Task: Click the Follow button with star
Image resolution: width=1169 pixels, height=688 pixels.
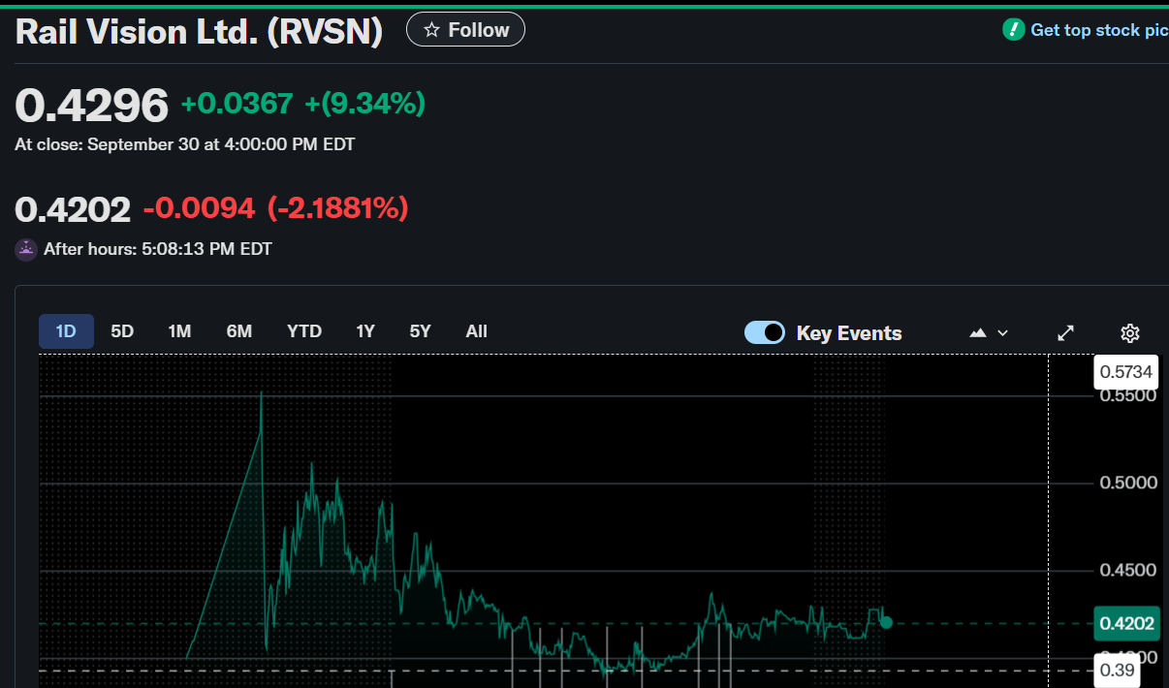Action: [x=465, y=30]
